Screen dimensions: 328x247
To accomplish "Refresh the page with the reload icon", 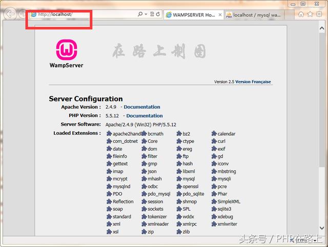I will pyautogui.click(x=158, y=14).
